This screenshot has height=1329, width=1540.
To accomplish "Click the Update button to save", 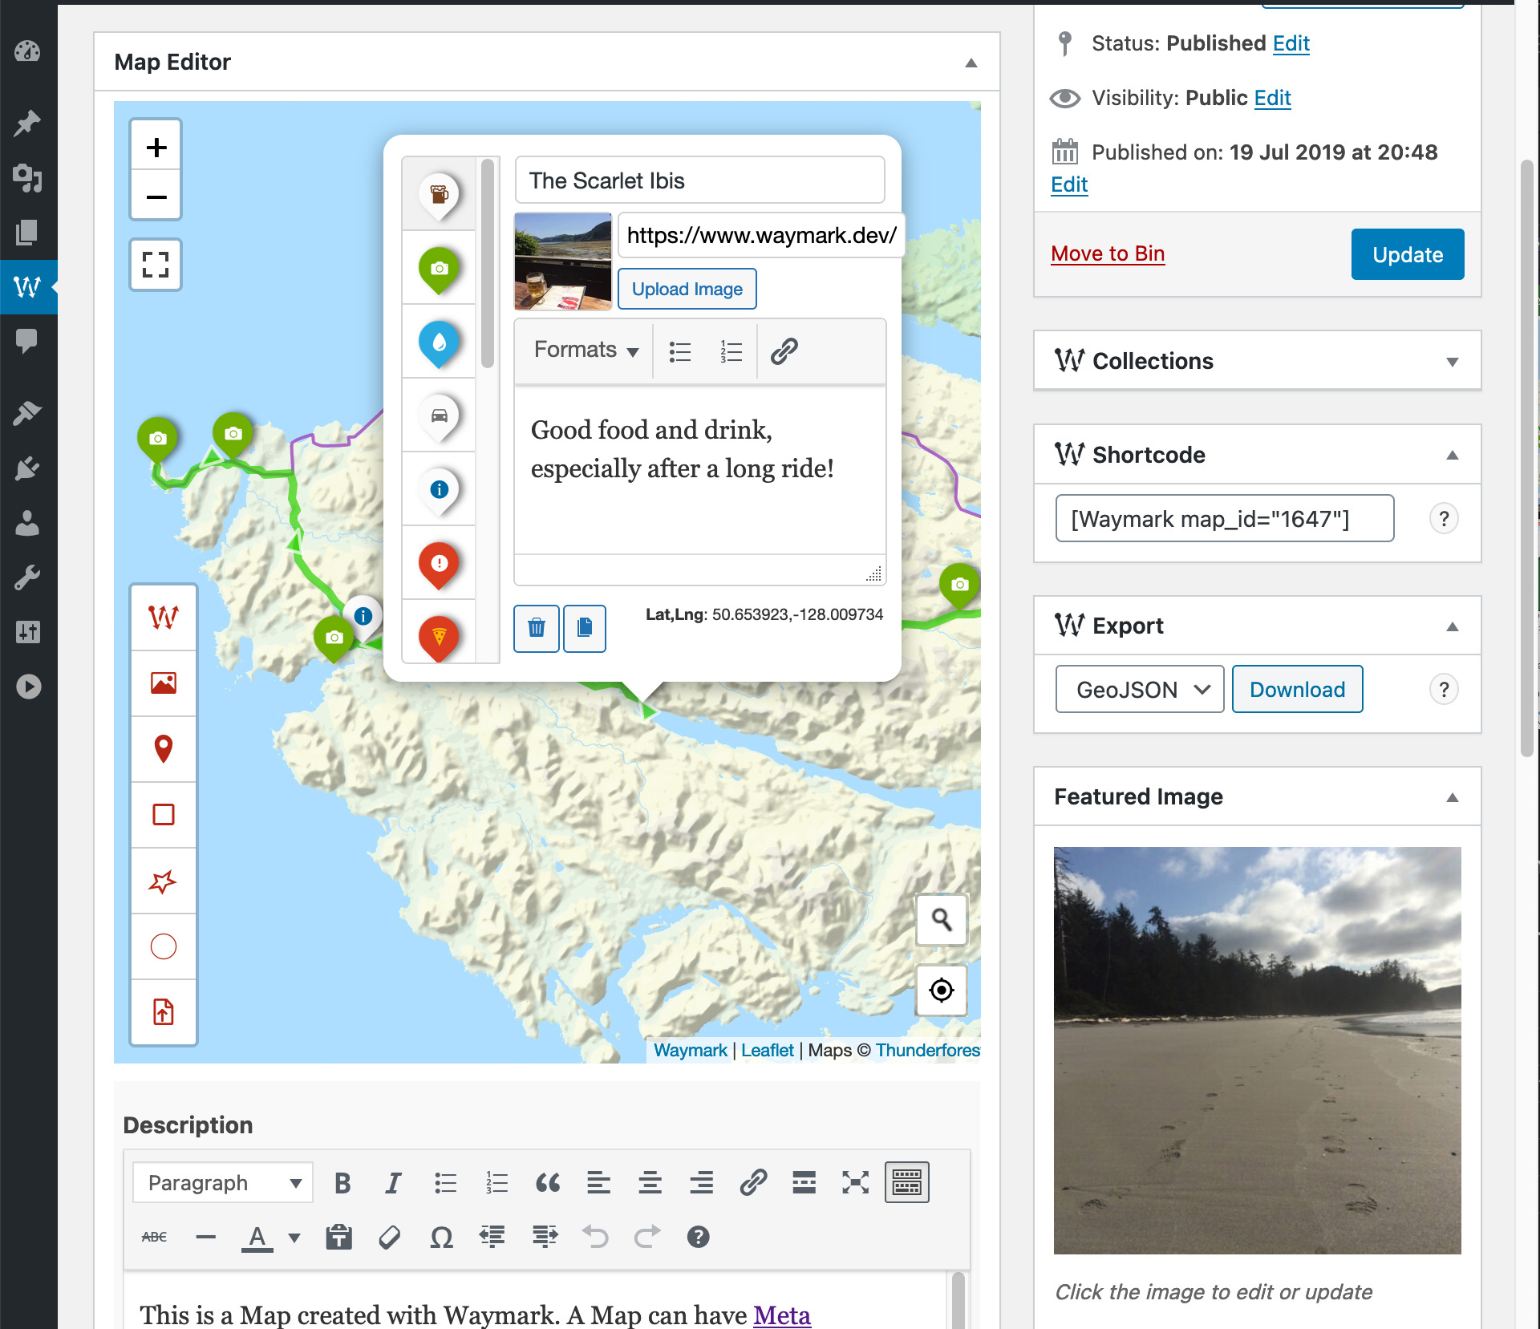I will coord(1406,254).
